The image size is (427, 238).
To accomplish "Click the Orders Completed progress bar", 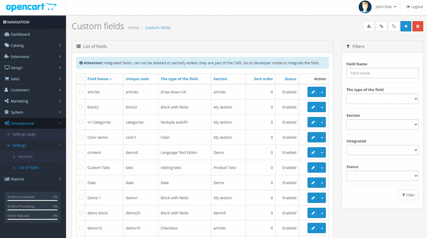I will click(x=32, y=200).
